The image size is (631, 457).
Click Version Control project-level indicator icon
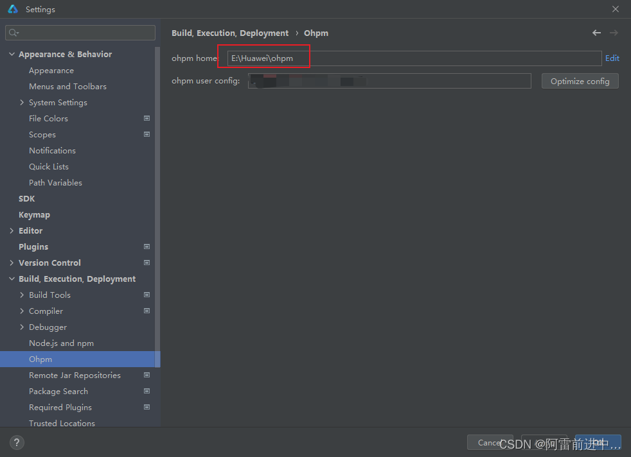[147, 263]
